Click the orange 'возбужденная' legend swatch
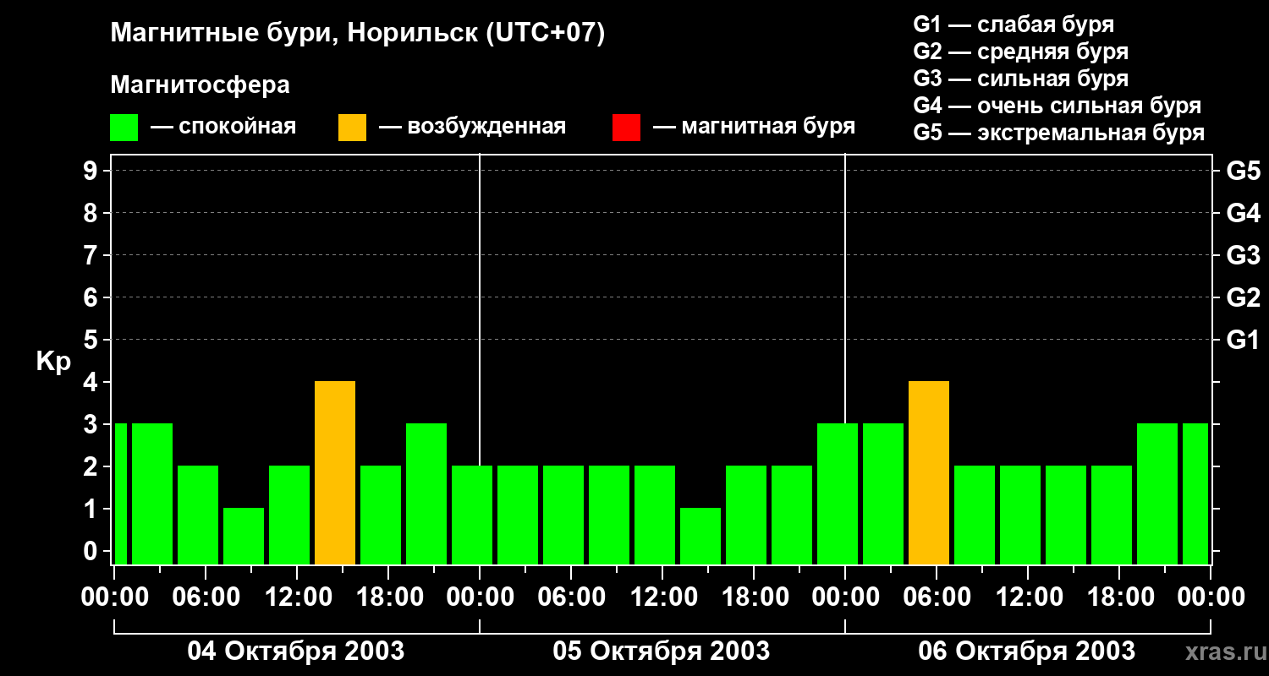 pos(352,128)
